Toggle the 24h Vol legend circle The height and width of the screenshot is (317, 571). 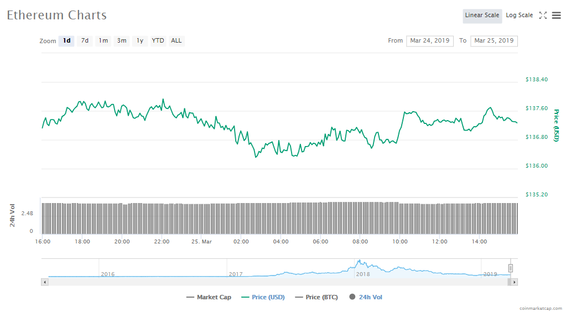352,297
